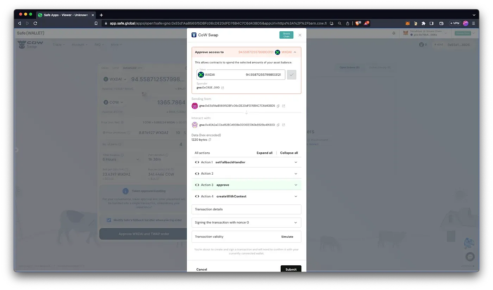493x290 pixels.
Task: Open the FAQ menu in CoW Swap
Action: click(x=99, y=45)
